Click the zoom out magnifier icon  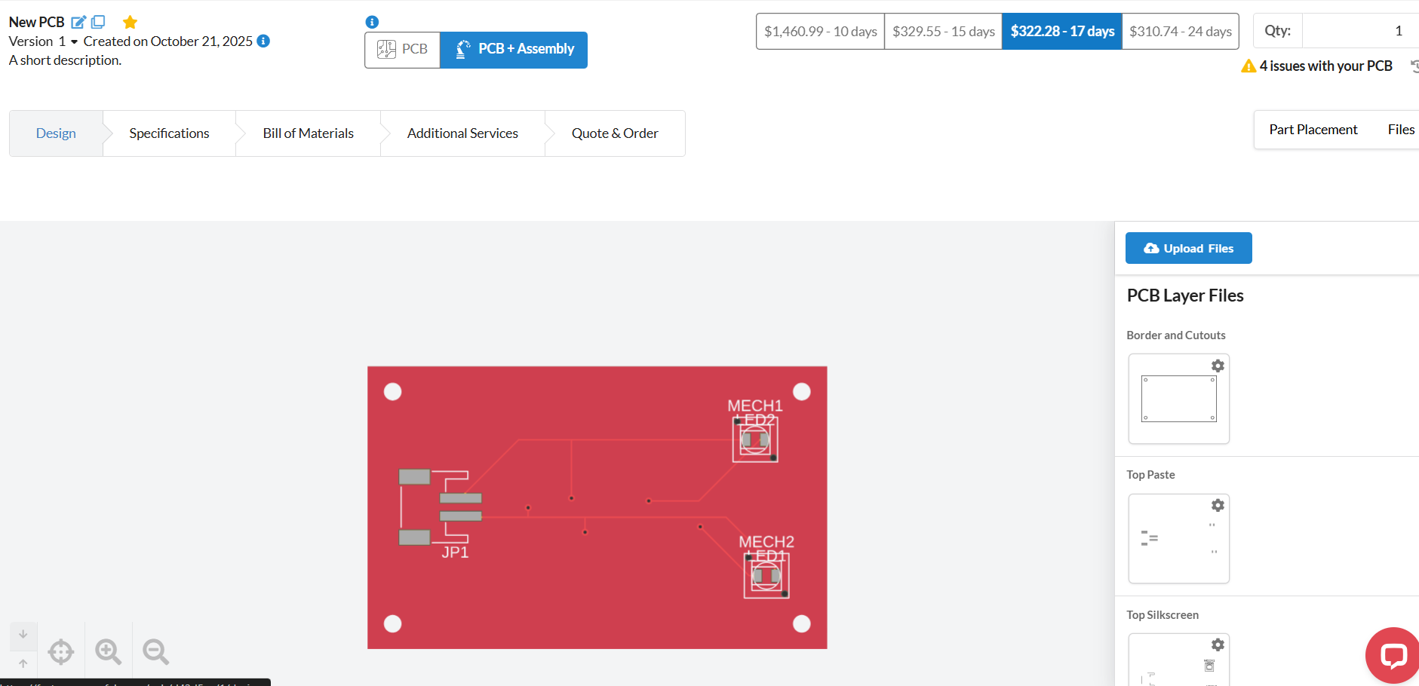pyautogui.click(x=155, y=651)
